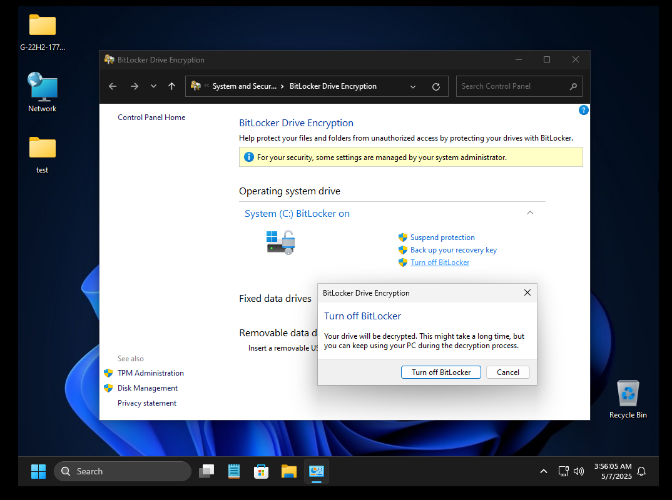Close the BitLocker dialog with the X
Viewport: 672px width, 500px height.
pos(527,292)
